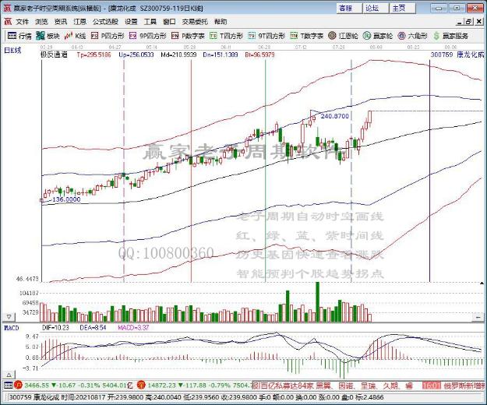Open the 窗口 menu
The image size is (487, 405).
(x=169, y=22)
